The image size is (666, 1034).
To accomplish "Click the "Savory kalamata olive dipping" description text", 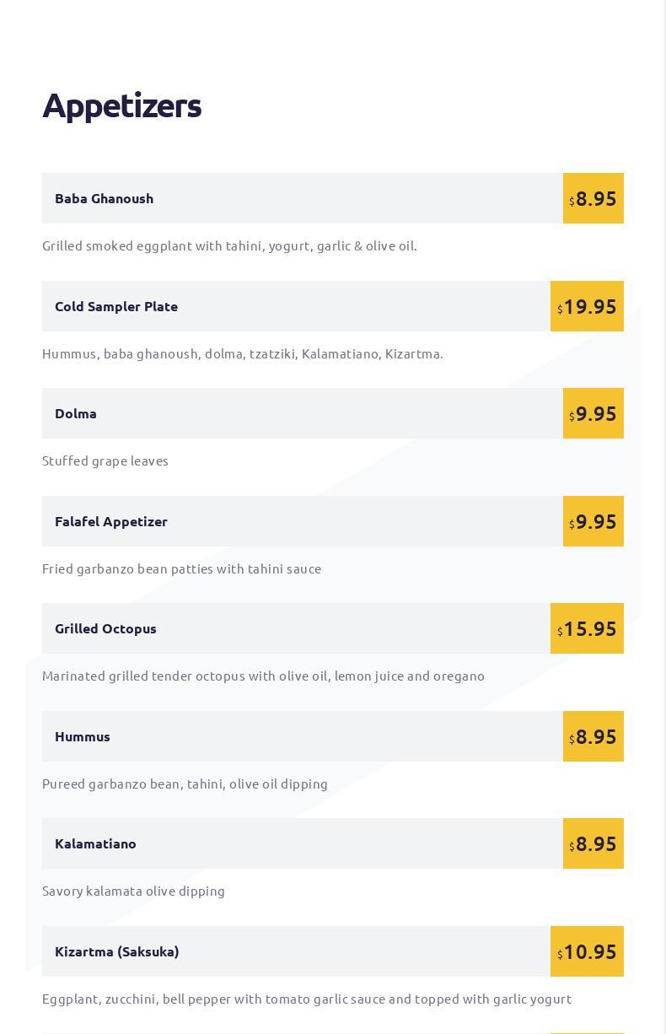I will (133, 891).
